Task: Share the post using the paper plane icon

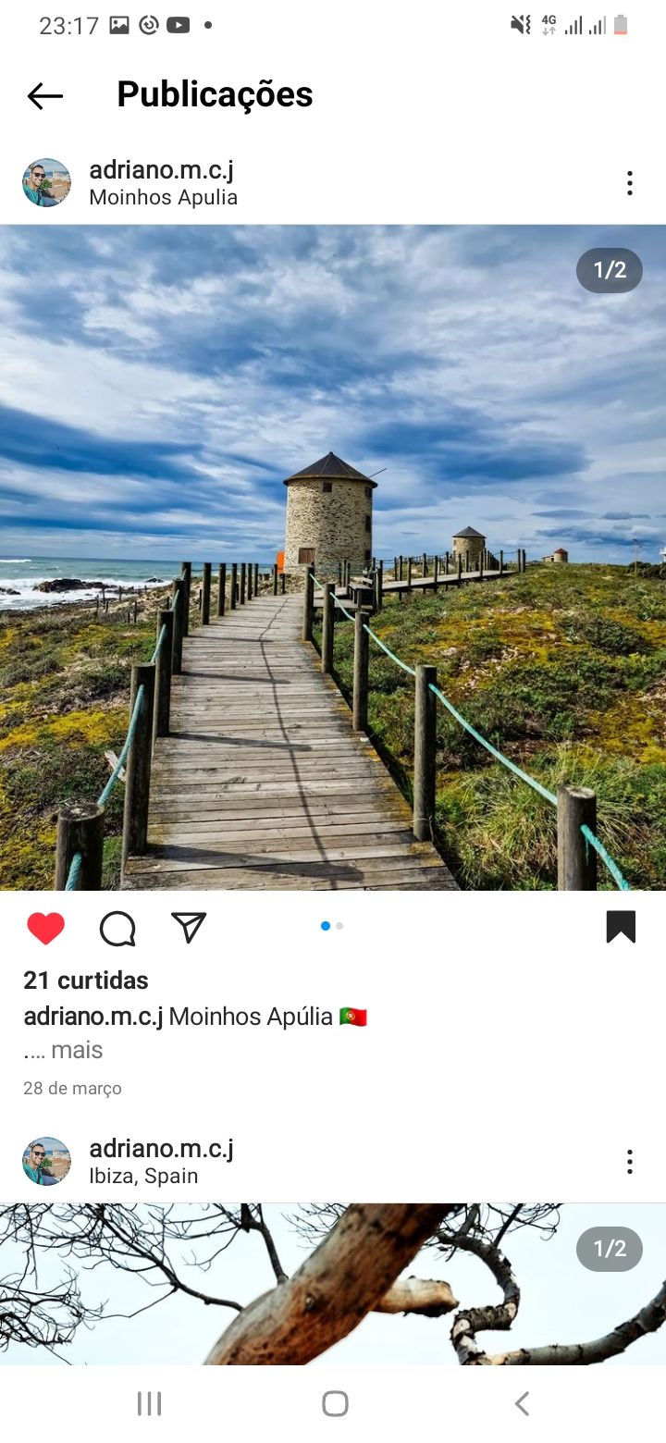Action: 189,927
